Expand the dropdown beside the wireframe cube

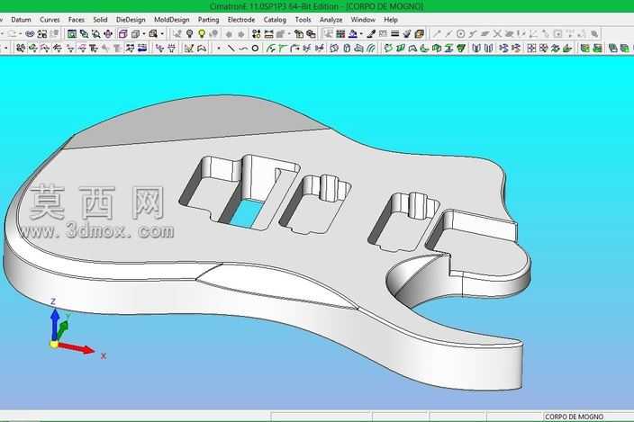[143, 34]
